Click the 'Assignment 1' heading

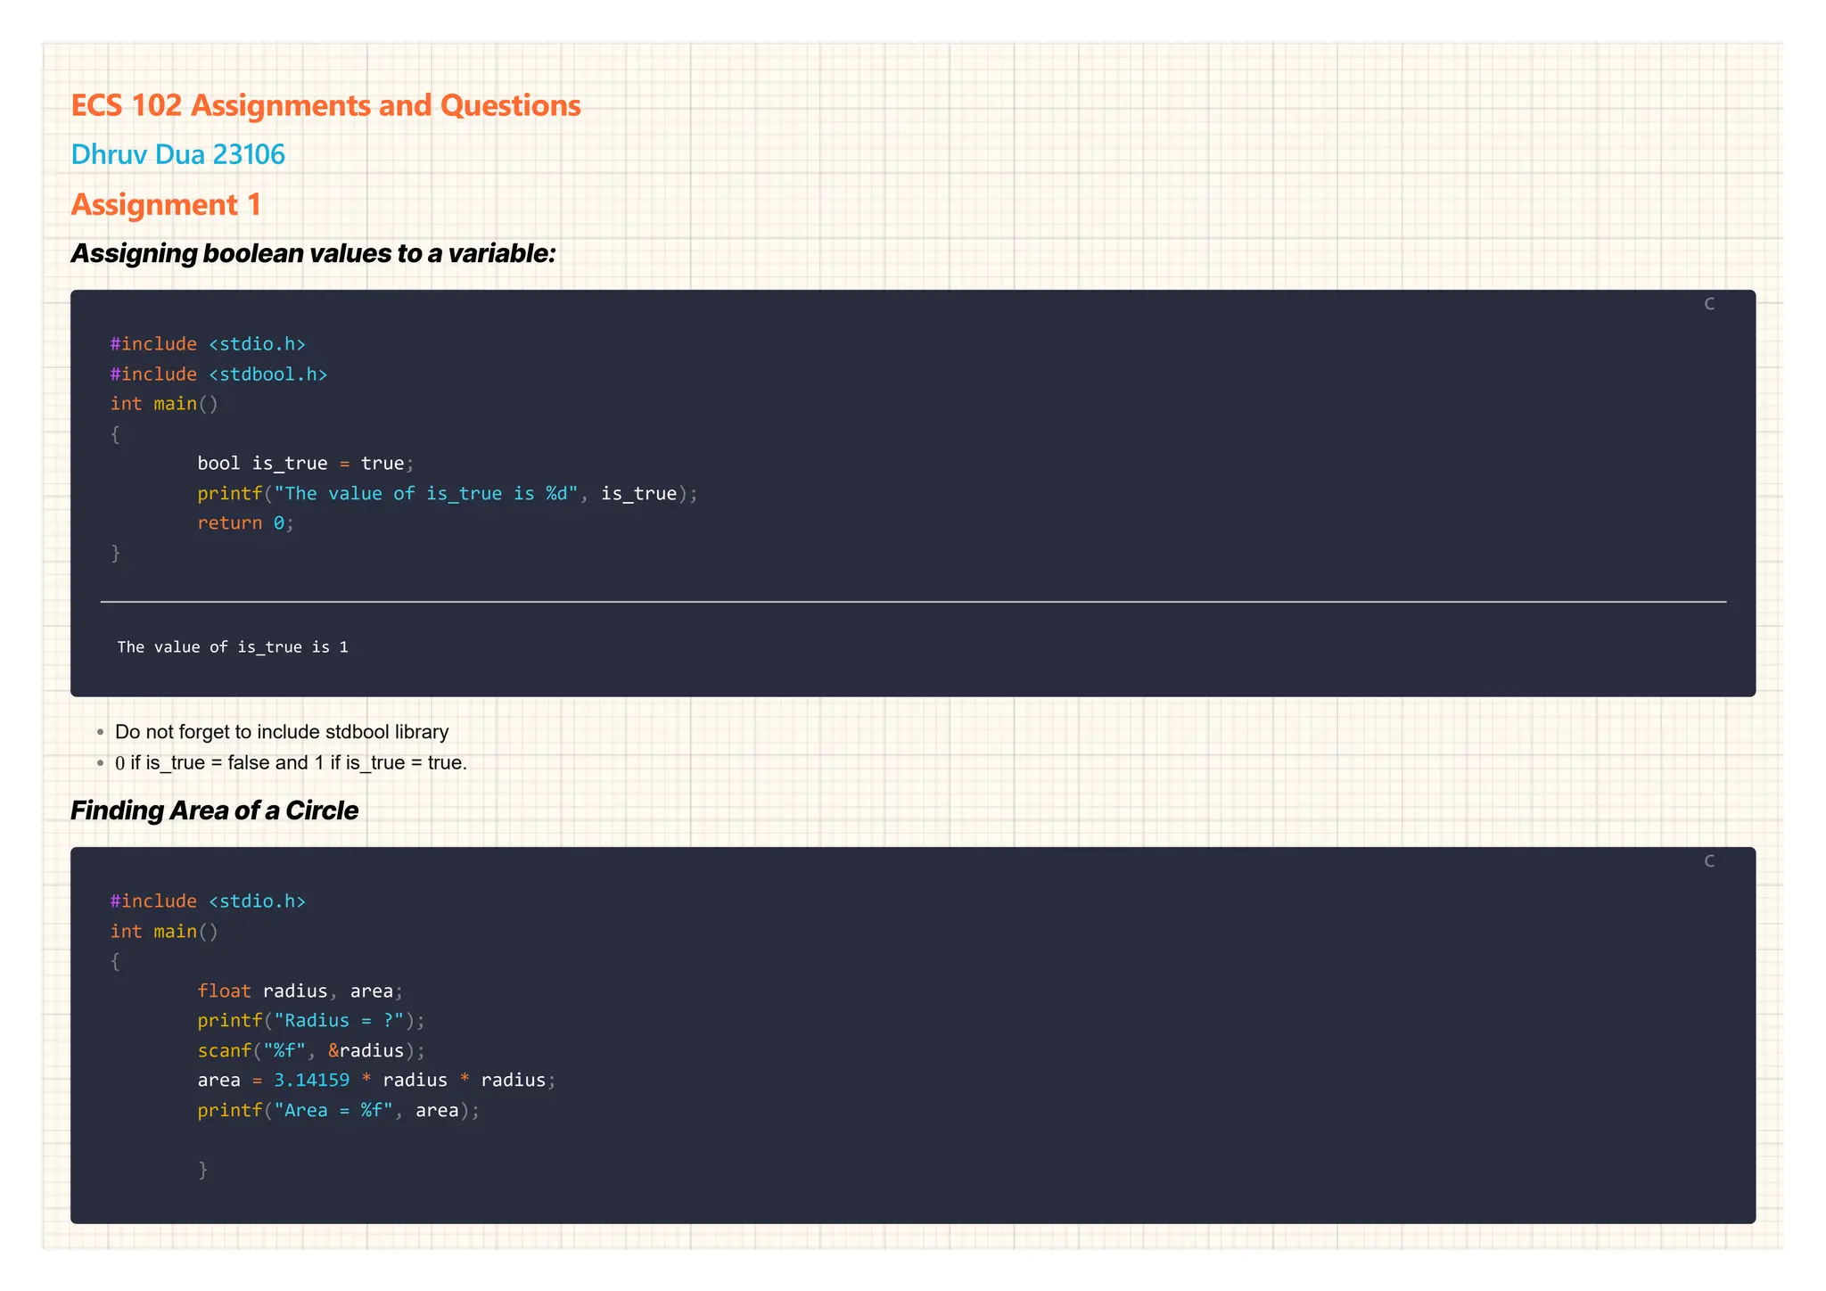[x=166, y=204]
